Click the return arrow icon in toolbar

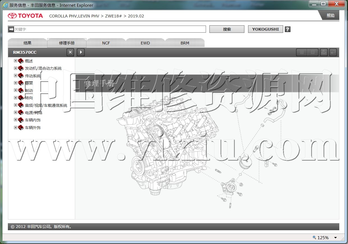[333, 52]
